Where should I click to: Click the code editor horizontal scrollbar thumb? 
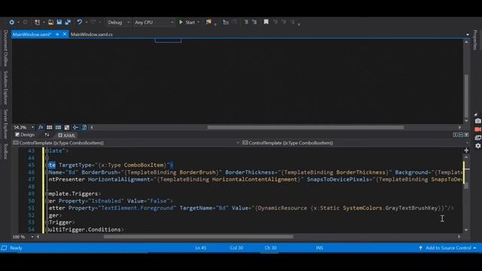pos(198,236)
